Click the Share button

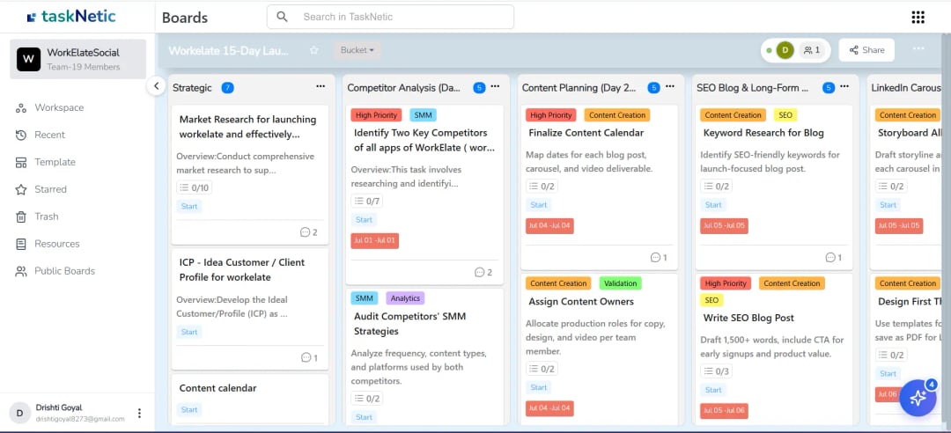[866, 50]
